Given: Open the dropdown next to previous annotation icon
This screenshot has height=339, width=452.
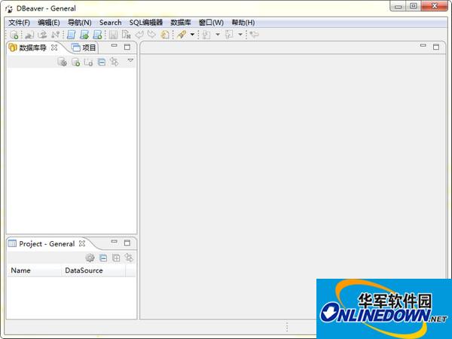Looking at the screenshot, I should click(x=240, y=35).
